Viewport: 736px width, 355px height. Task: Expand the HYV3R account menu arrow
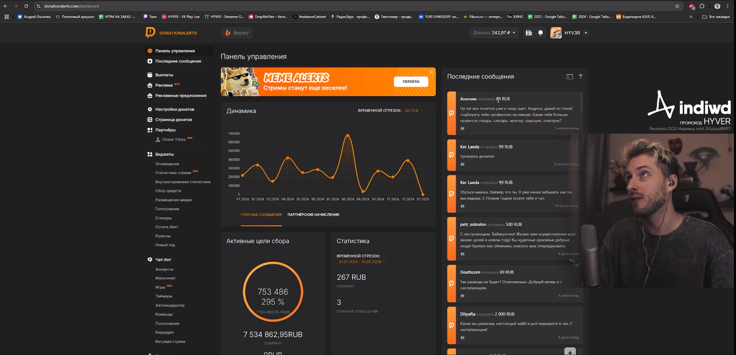(x=586, y=33)
